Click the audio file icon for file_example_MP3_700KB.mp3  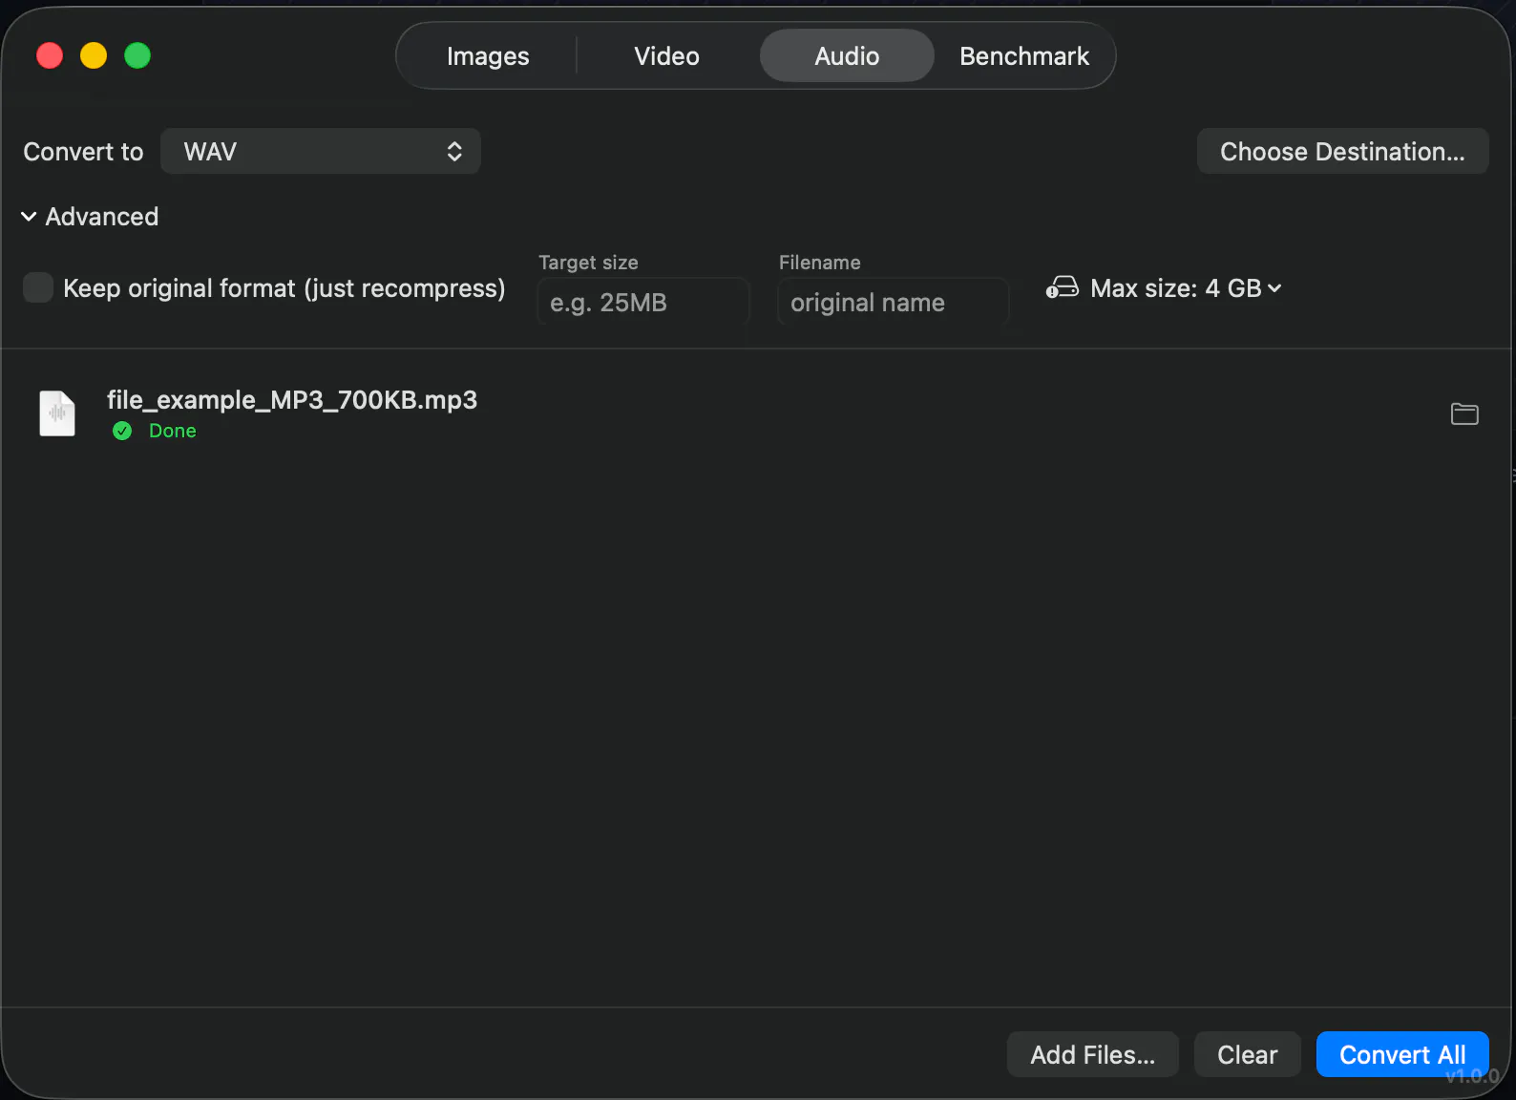click(57, 413)
